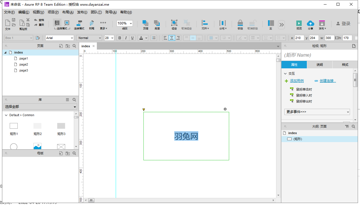Select the 钢笔 (Pen) tool
Image resolution: width=360 pixels, height=205 pixels.
[91, 23]
